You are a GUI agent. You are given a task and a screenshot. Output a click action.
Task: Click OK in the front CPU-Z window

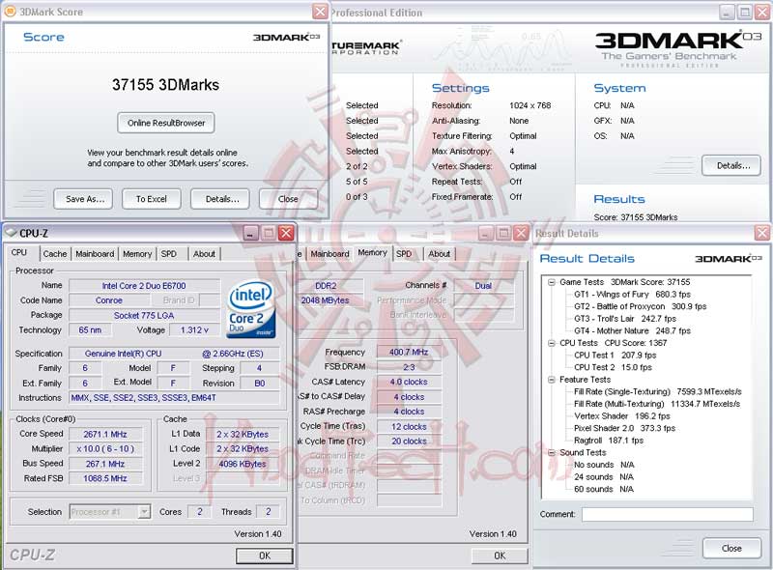(264, 556)
